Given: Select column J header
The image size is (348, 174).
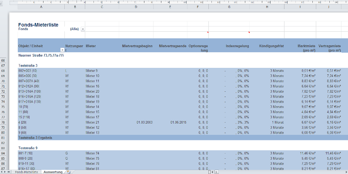Looking at the screenshot, I should pyautogui.click(x=329, y=7).
